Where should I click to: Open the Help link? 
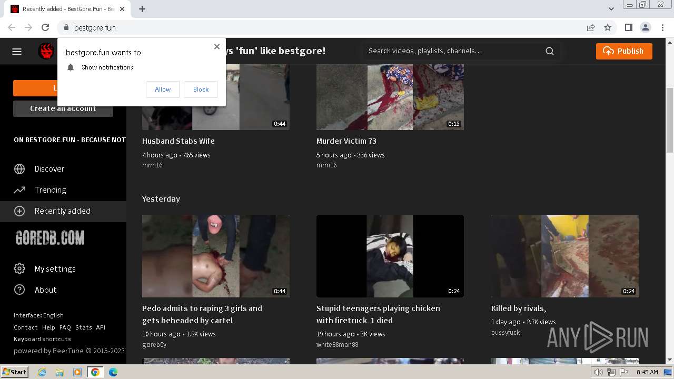pos(48,327)
